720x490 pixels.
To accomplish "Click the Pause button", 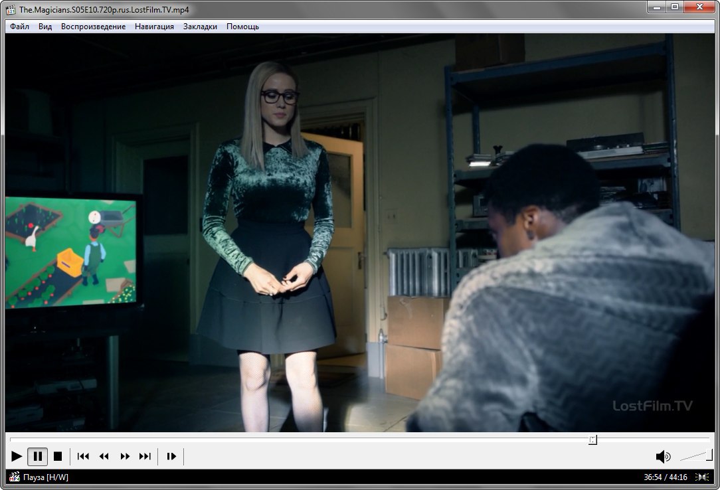I will pyautogui.click(x=38, y=456).
